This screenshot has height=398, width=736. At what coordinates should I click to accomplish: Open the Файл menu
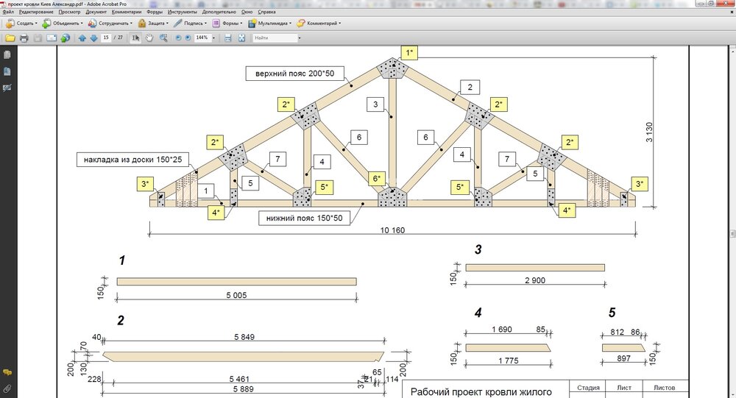coord(9,13)
